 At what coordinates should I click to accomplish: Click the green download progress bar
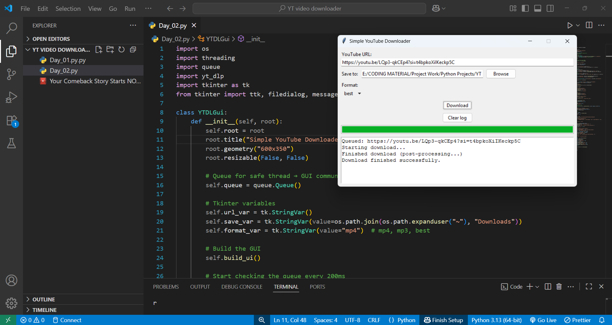tap(457, 129)
